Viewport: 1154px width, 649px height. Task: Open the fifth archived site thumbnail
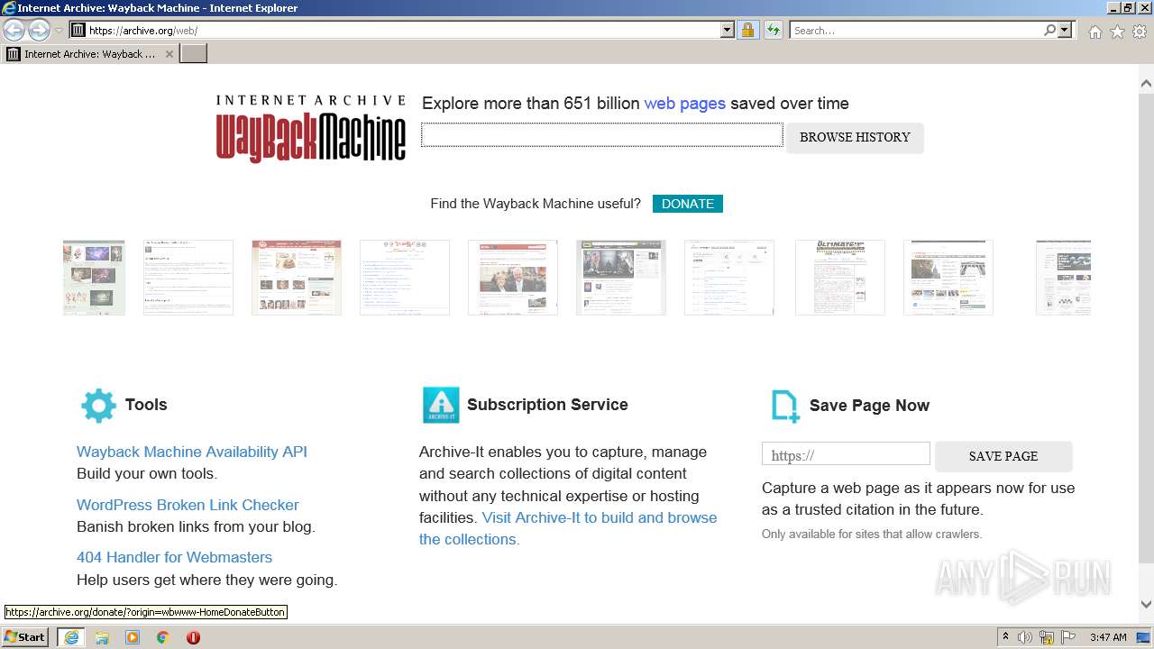513,278
